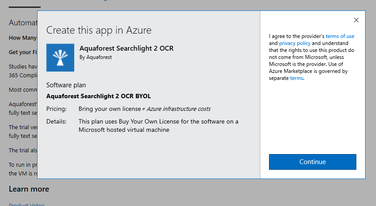Click the Aquaforest Searchlight app logo
The width and height of the screenshot is (376, 206).
60,58
